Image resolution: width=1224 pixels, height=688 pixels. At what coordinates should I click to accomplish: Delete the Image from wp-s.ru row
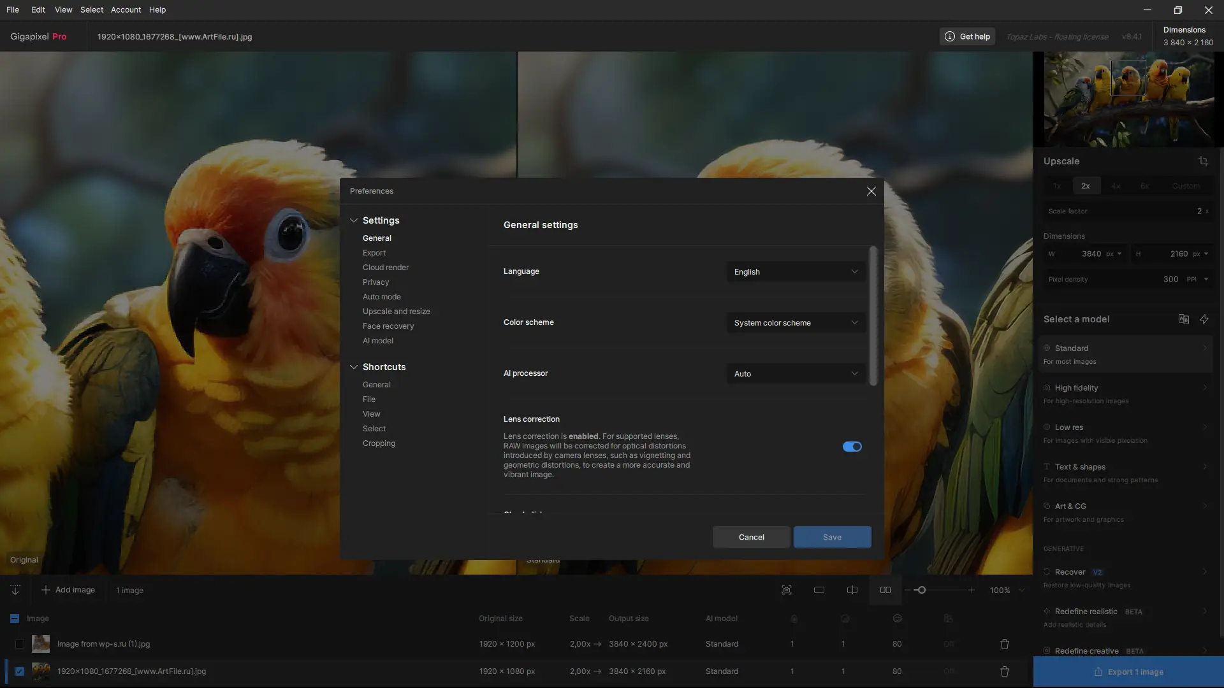pyautogui.click(x=1005, y=644)
